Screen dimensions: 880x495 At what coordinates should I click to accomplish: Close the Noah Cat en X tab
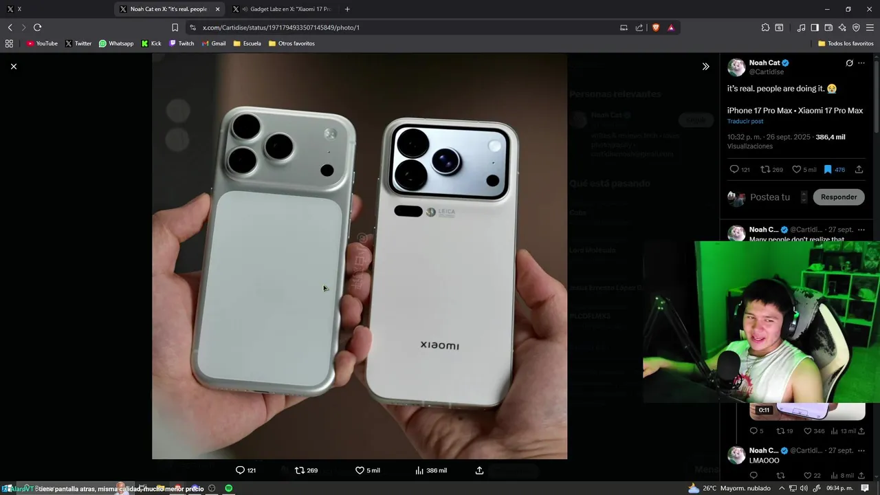click(218, 9)
